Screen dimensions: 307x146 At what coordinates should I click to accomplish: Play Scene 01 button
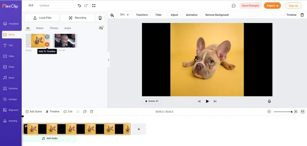152,101
